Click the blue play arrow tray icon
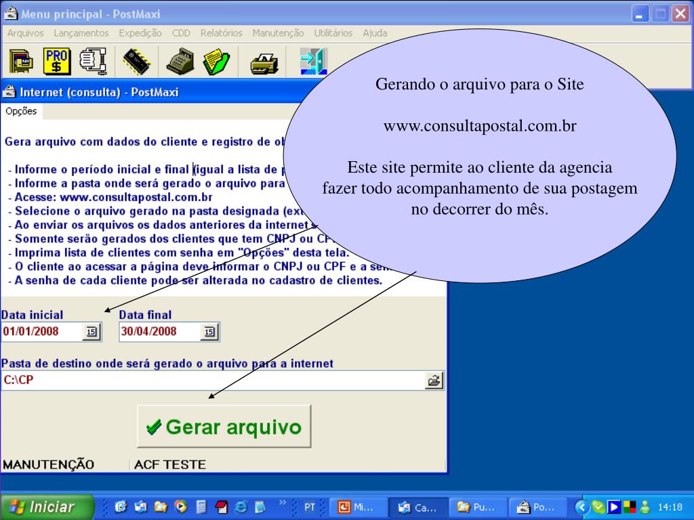 point(613,507)
